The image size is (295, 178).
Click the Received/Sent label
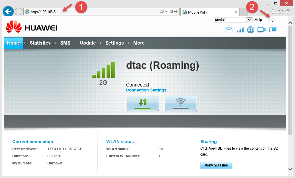pos(25,149)
